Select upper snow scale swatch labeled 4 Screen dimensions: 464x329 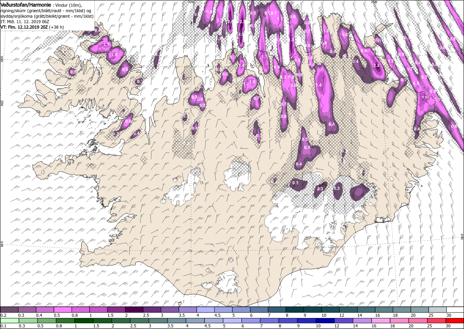[205, 309]
